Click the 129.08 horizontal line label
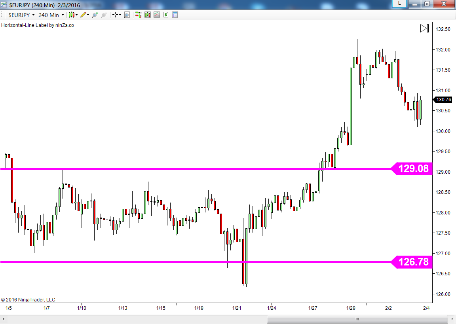 [x=411, y=169]
